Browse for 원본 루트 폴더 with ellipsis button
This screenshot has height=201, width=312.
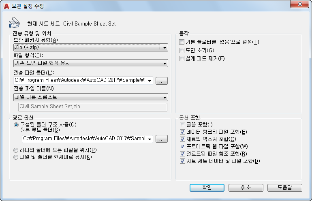pos(161,139)
